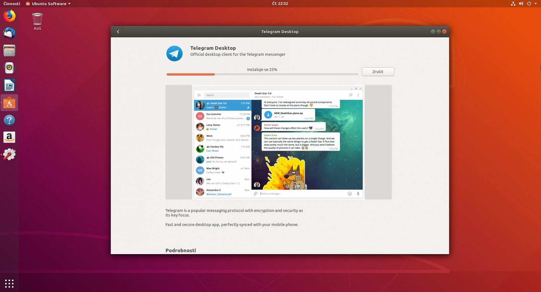Click the 'Instaluje se 25%' status text

(262, 69)
